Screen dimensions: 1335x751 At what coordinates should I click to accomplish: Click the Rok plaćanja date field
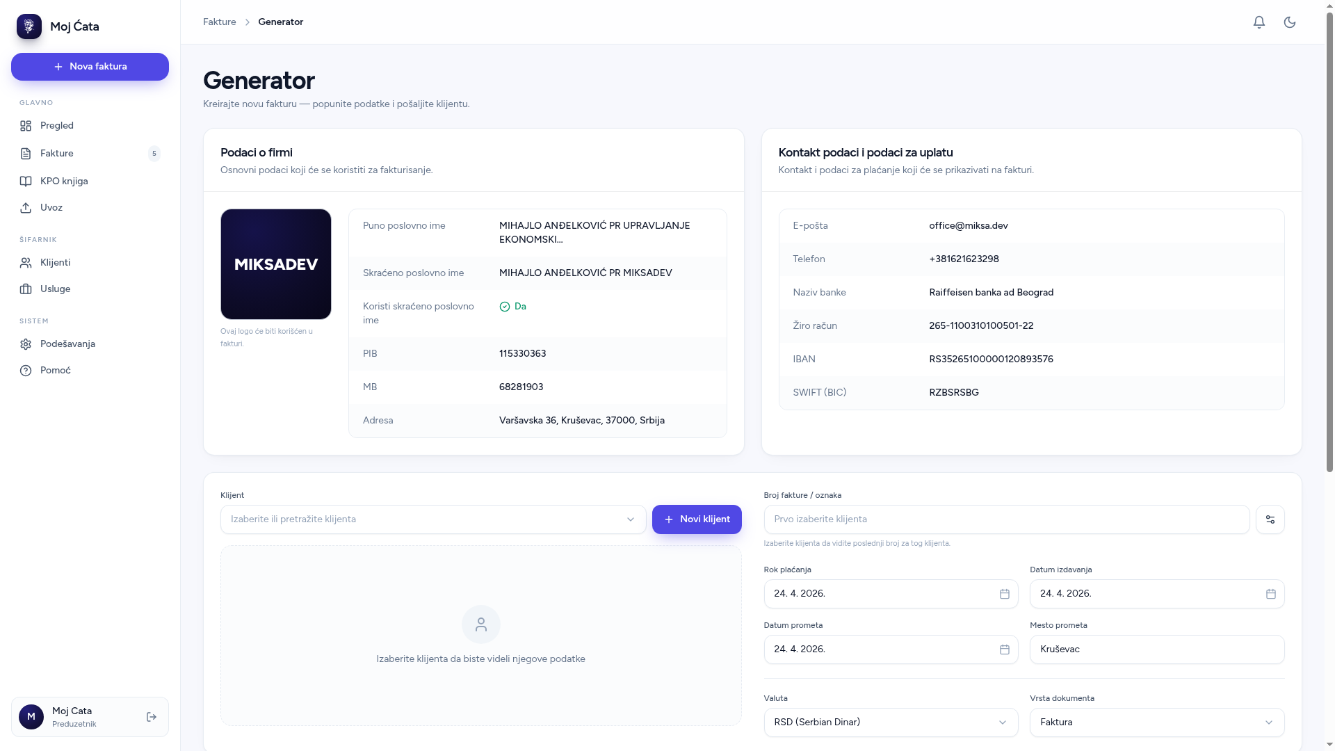891,594
